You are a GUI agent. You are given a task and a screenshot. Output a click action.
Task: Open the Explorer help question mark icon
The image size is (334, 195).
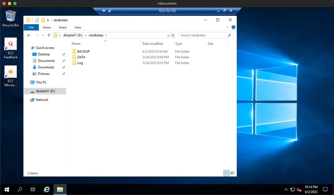233,27
